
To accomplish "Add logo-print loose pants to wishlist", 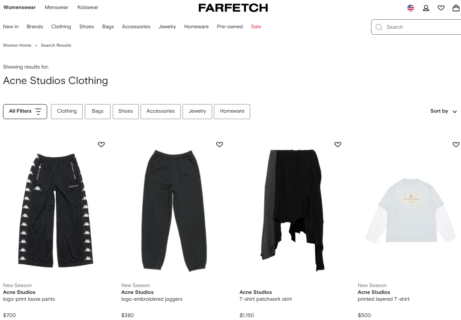I will point(101,144).
